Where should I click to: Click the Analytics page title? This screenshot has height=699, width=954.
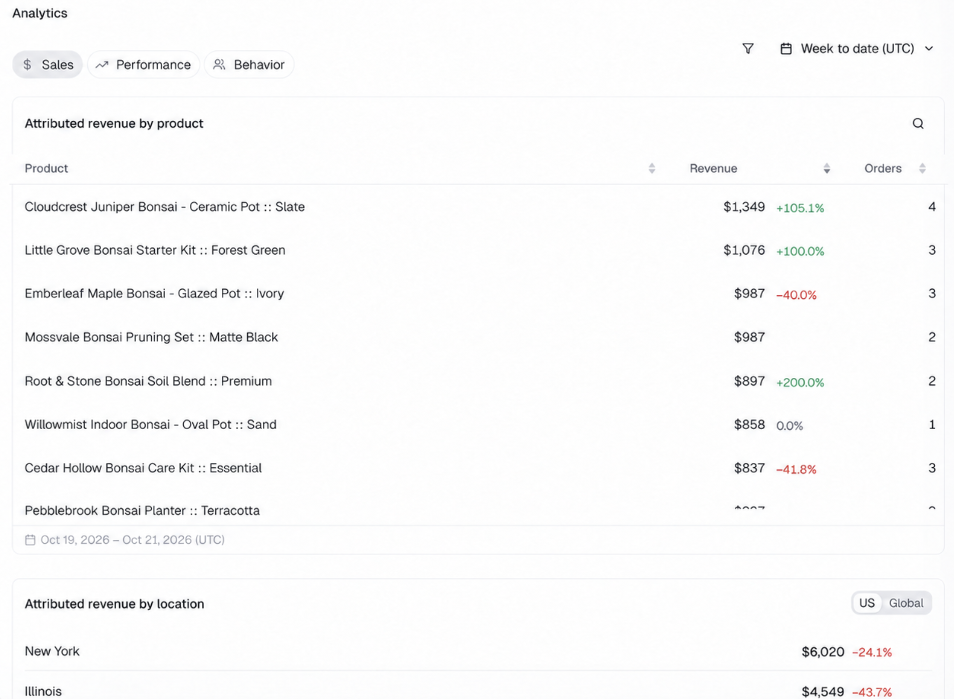40,13
